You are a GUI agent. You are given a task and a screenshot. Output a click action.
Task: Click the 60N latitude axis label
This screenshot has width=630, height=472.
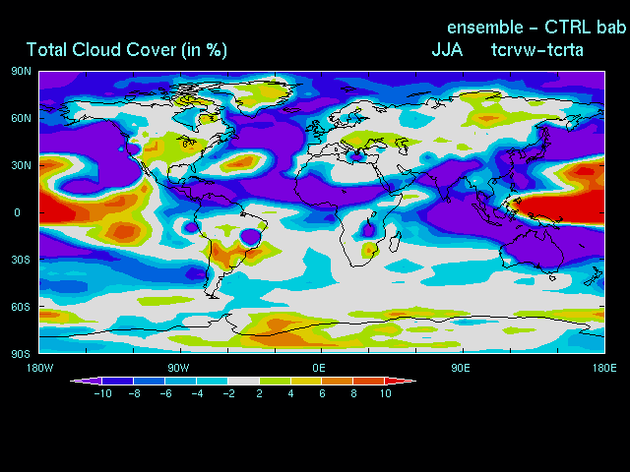click(21, 118)
